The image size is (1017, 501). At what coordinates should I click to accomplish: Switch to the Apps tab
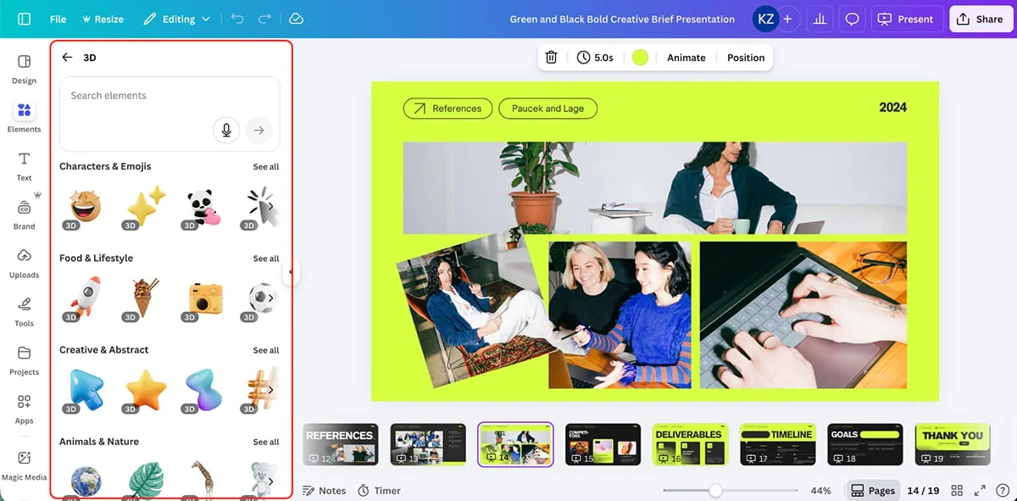point(24,409)
